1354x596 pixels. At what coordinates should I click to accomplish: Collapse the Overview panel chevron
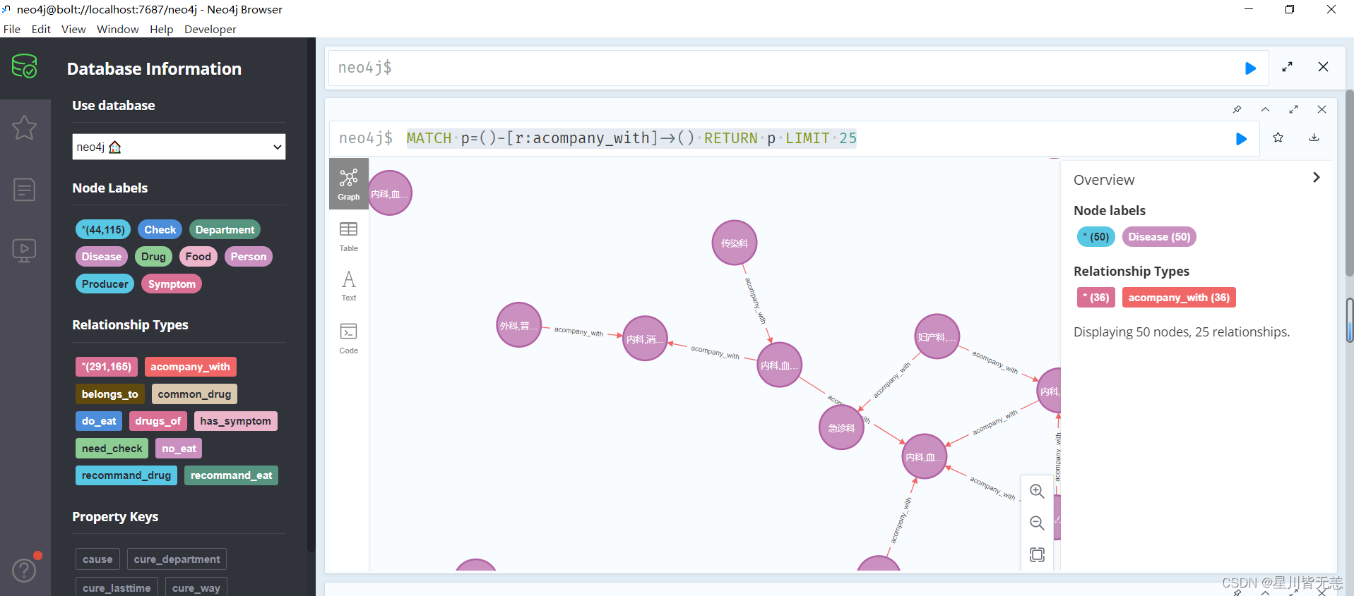pos(1316,178)
